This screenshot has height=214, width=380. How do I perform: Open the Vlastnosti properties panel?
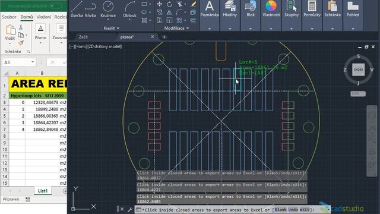[x=271, y=15]
